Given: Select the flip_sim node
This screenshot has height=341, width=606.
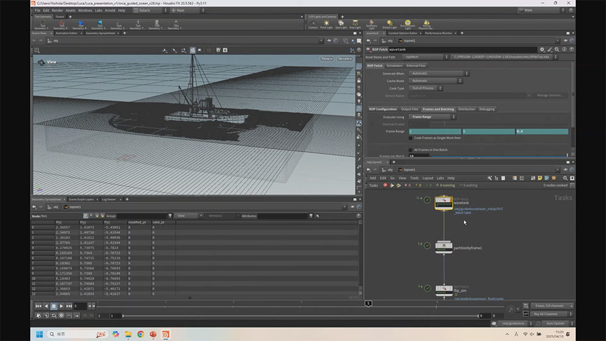Looking at the screenshot, I should 444,290.
